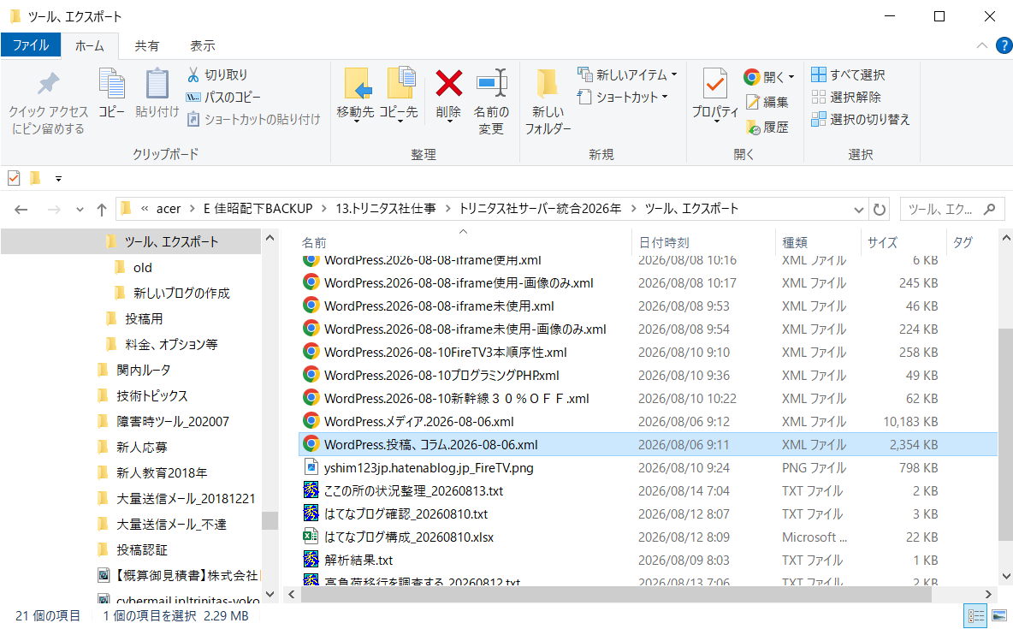1013x629 pixels.
Task: Select the Home (ホーム) tab
Action: (90, 45)
